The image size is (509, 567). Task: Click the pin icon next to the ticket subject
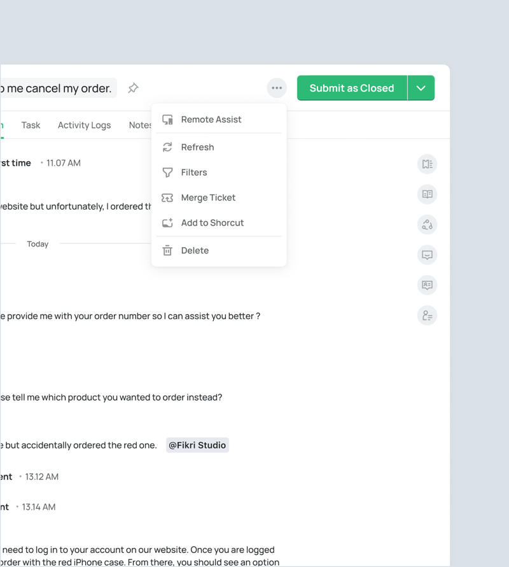coord(133,88)
